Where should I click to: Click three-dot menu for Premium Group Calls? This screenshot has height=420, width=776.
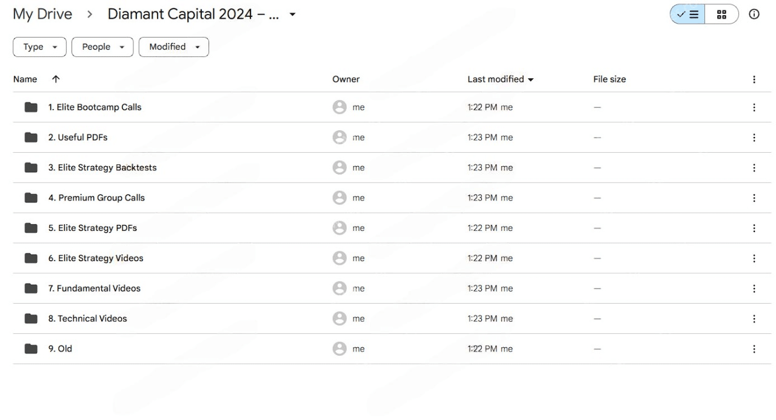[x=754, y=198]
